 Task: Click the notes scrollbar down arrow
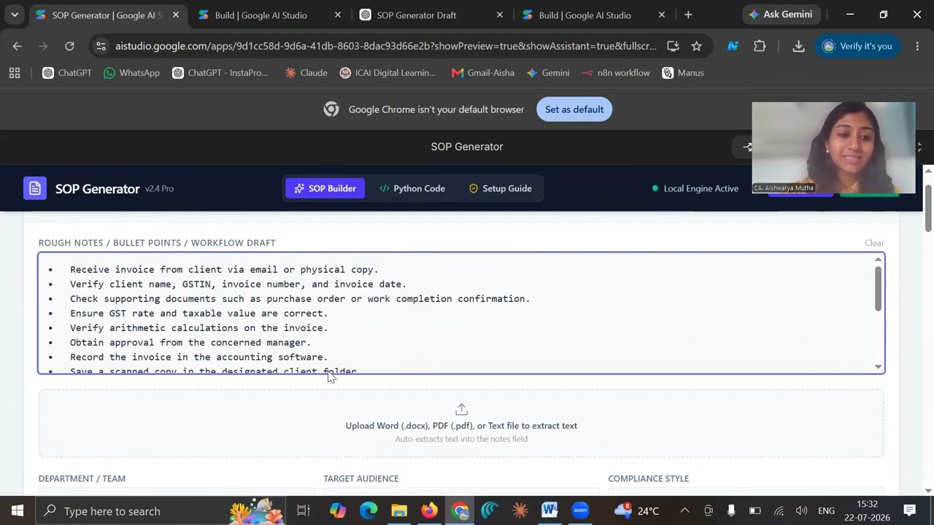[879, 367]
